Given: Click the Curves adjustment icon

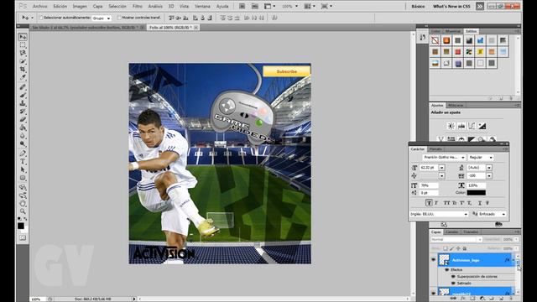Looking at the screenshot, I should (472, 126).
